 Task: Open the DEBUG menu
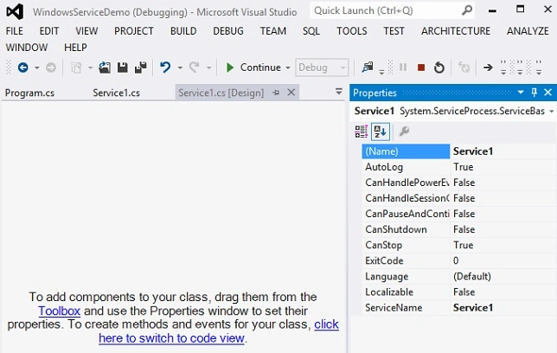(x=228, y=31)
